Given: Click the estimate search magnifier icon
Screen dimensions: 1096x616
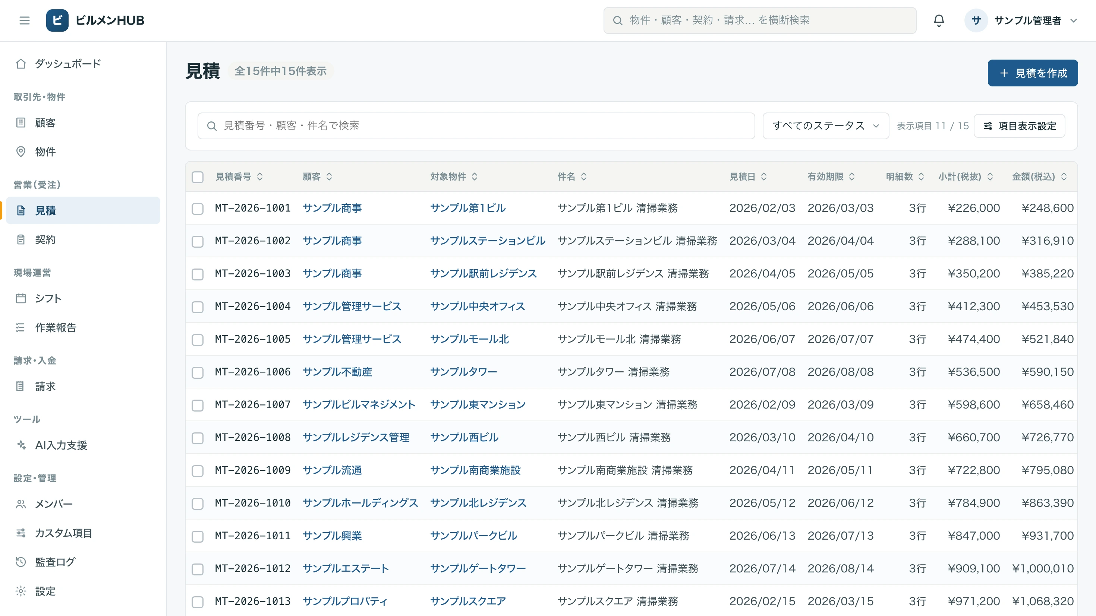Looking at the screenshot, I should point(211,126).
